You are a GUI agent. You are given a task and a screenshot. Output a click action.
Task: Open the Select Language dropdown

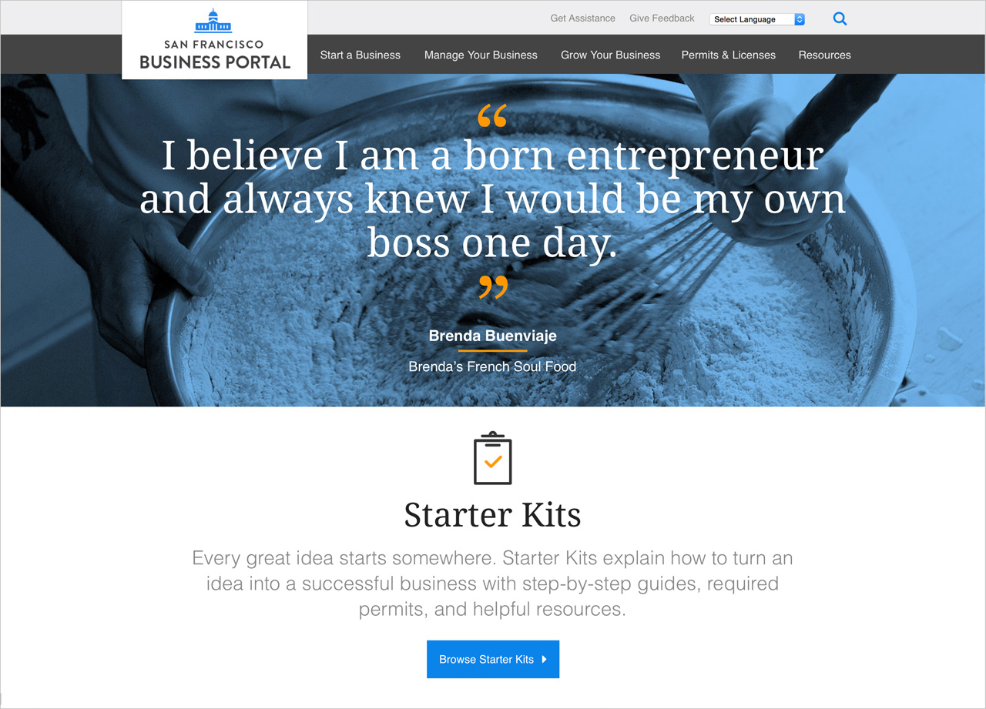(x=757, y=19)
